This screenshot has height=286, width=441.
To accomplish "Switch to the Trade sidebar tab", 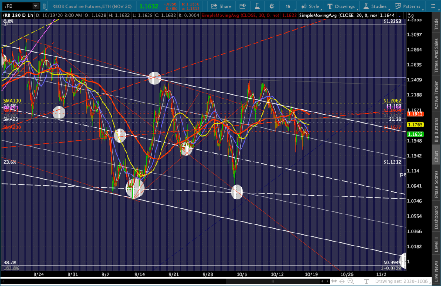I will tap(436, 24).
